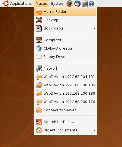Viewport: 122px width, 147px height.
Task: Launch Firefox from the top panel
Action: click(70, 4)
